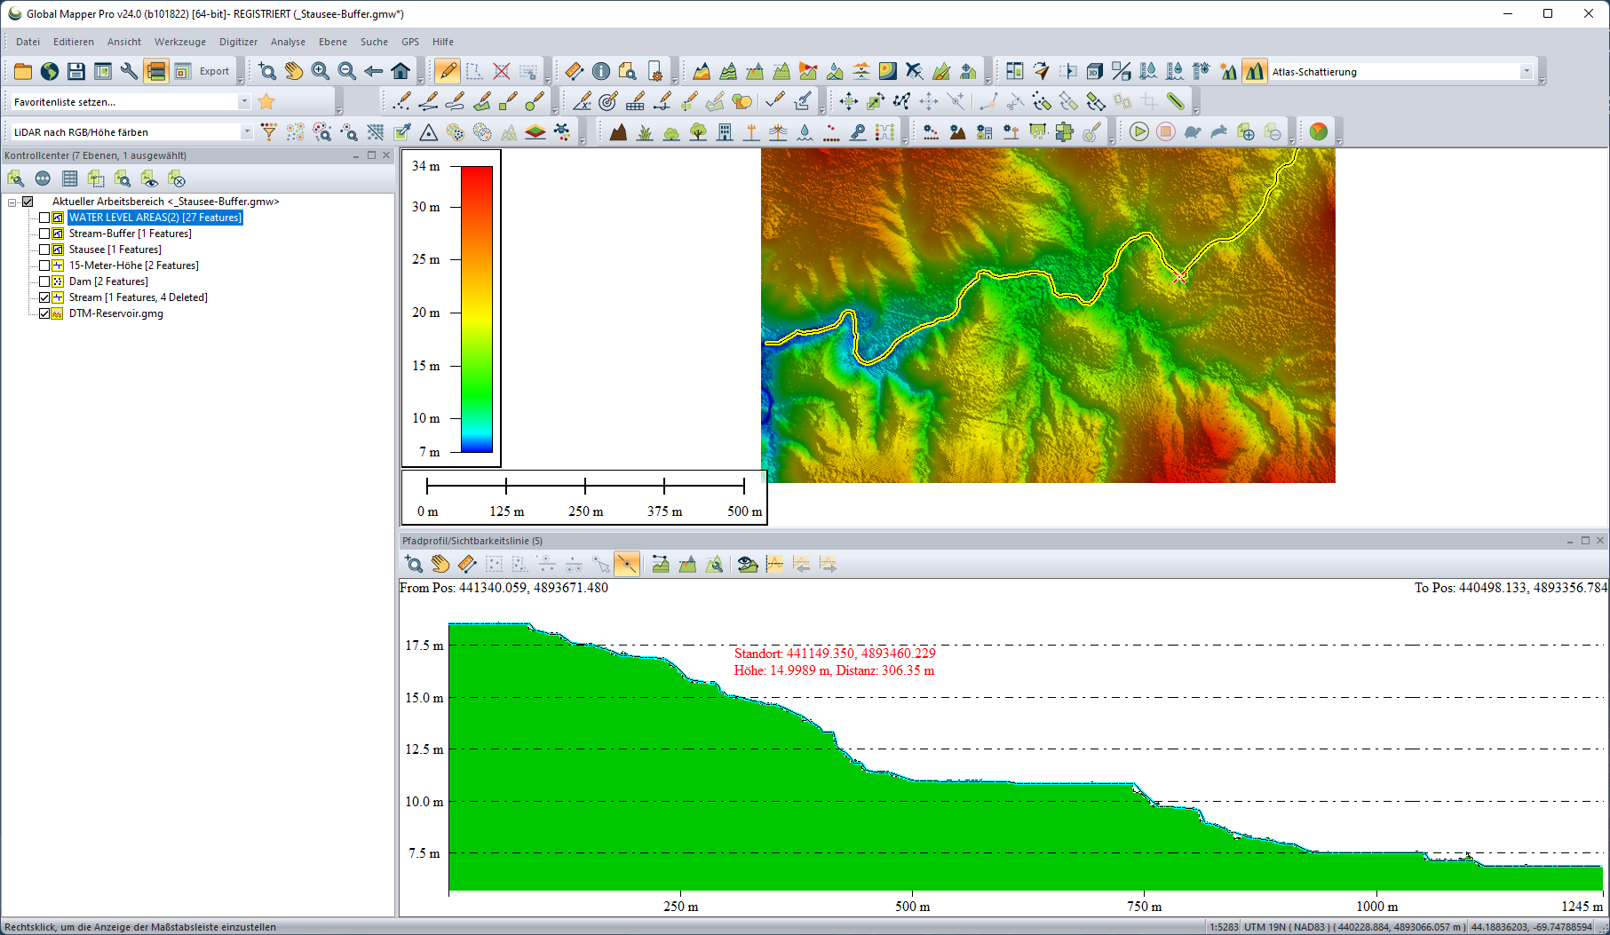Image resolution: width=1610 pixels, height=935 pixels.
Task: Go to full view with the Home icon
Action: click(x=401, y=71)
